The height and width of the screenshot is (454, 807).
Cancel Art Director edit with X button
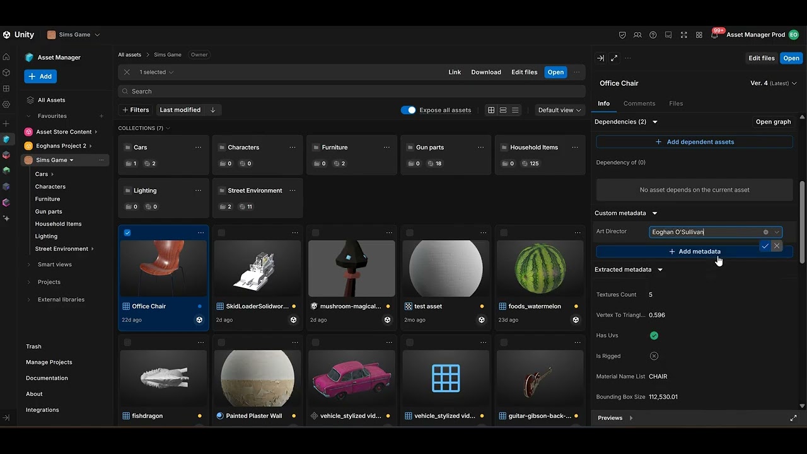click(777, 246)
